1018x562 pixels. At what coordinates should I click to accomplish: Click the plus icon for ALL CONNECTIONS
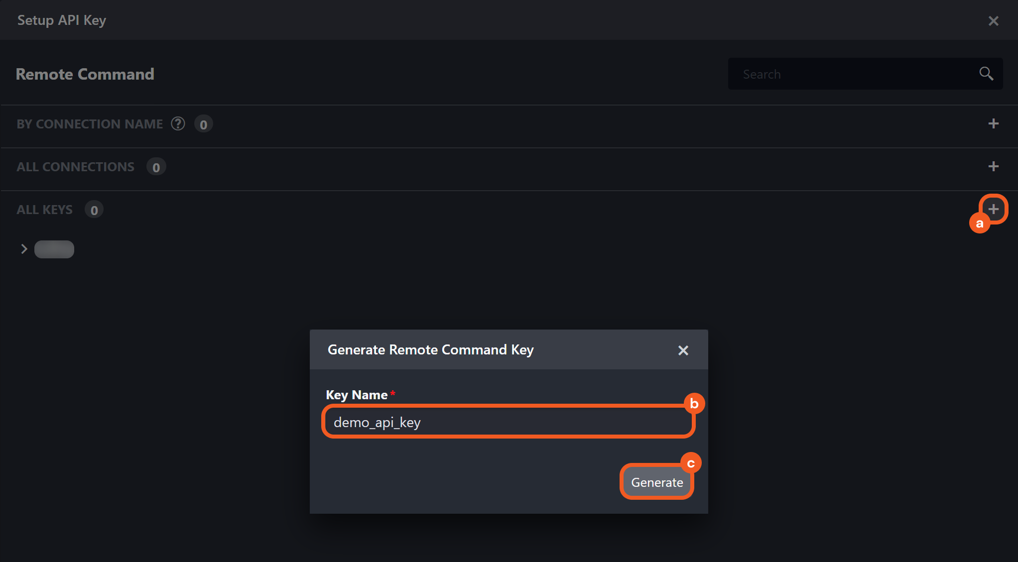coord(993,166)
